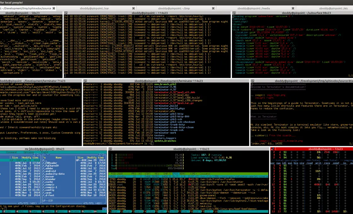353x214 pixels.
Task: Open the Command menu in Midnight Commander
Action: [x=11, y=152]
